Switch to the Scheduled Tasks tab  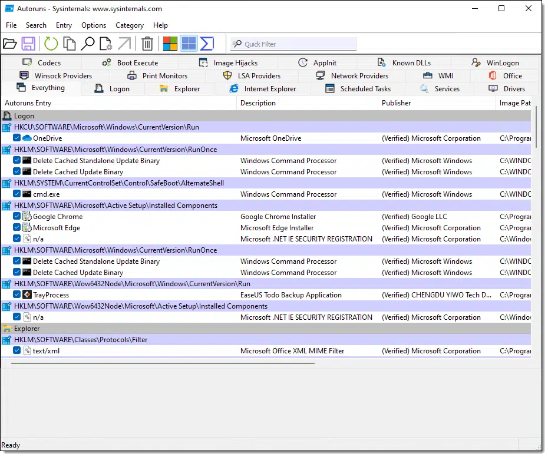click(x=358, y=89)
